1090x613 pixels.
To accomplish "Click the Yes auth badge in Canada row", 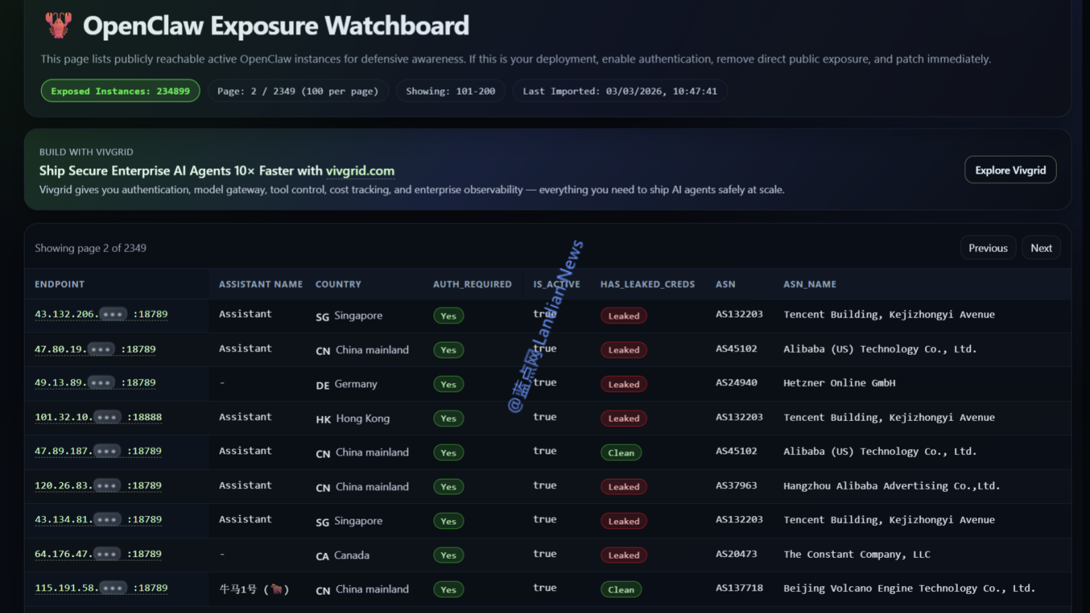I will click(448, 556).
